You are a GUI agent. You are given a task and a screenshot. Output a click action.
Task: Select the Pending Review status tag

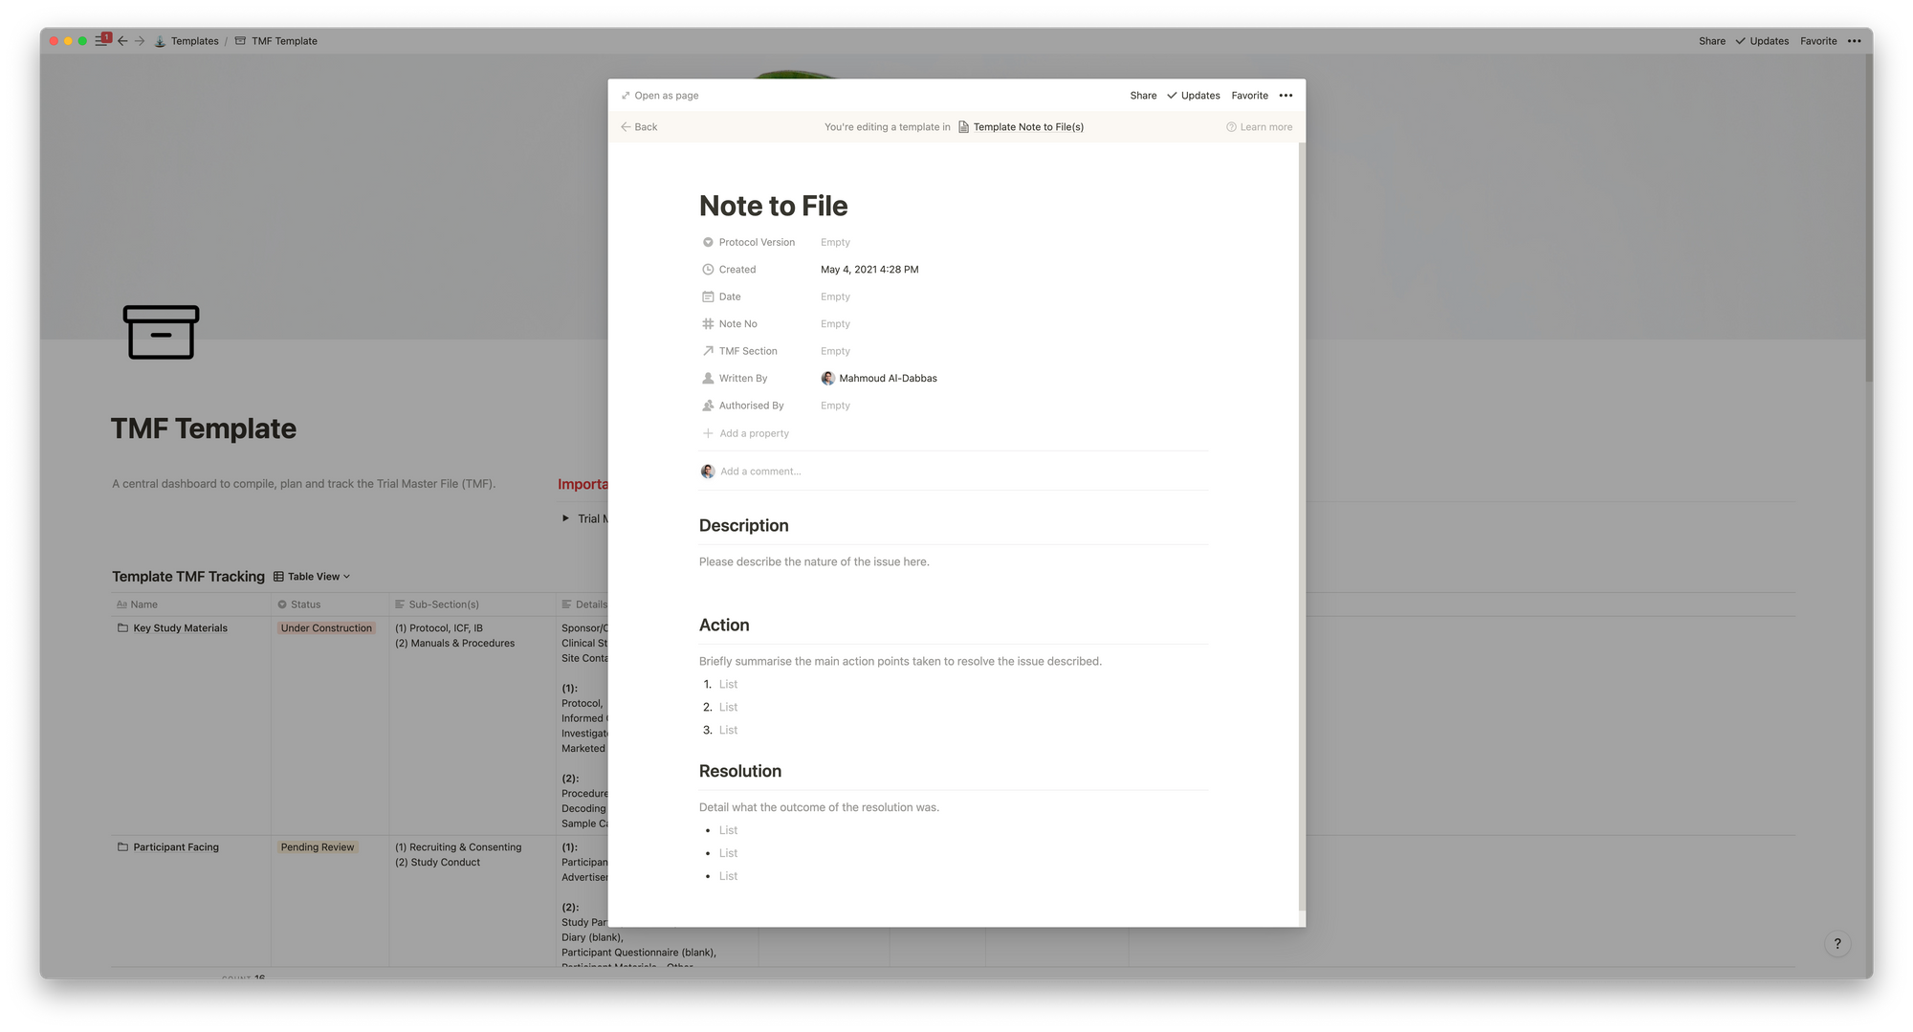pyautogui.click(x=318, y=847)
